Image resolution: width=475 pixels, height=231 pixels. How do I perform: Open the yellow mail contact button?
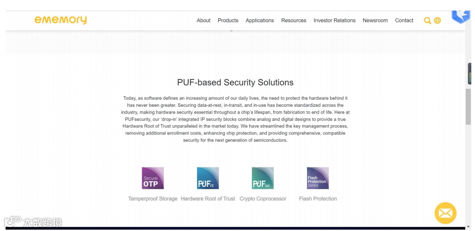point(445,213)
